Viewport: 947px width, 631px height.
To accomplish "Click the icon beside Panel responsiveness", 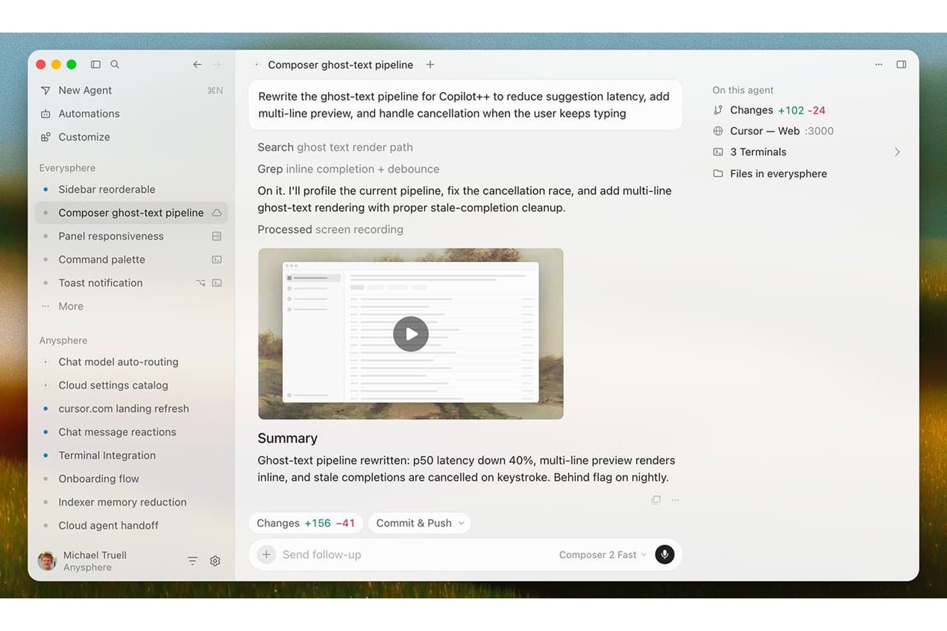I will (x=217, y=237).
